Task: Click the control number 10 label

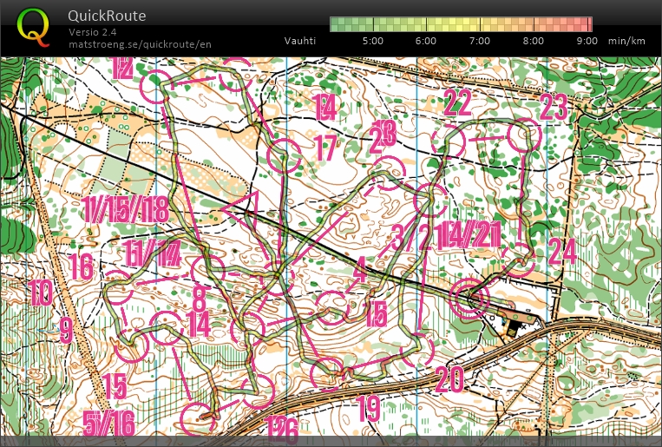Action: (40, 293)
